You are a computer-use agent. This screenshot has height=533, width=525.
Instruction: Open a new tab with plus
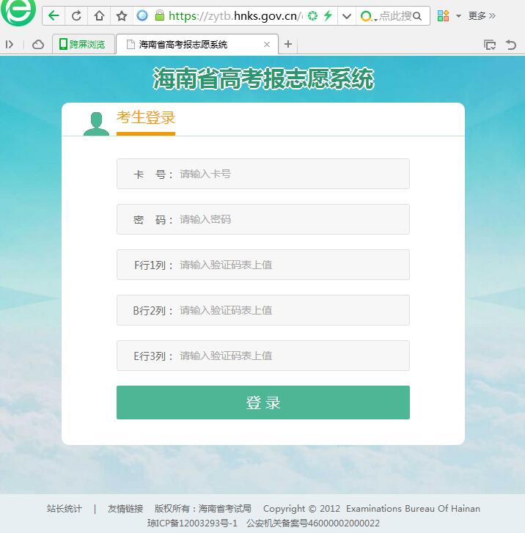pyautogui.click(x=288, y=44)
